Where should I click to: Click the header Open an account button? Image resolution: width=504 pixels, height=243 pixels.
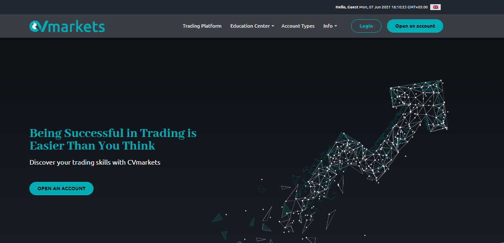[x=415, y=26]
